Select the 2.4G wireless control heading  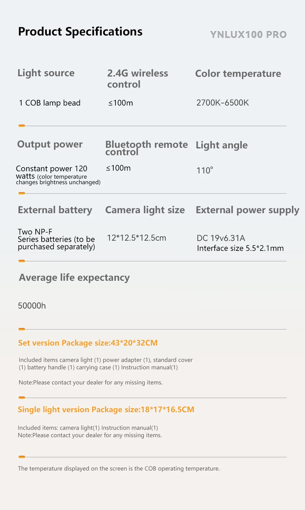click(x=137, y=79)
